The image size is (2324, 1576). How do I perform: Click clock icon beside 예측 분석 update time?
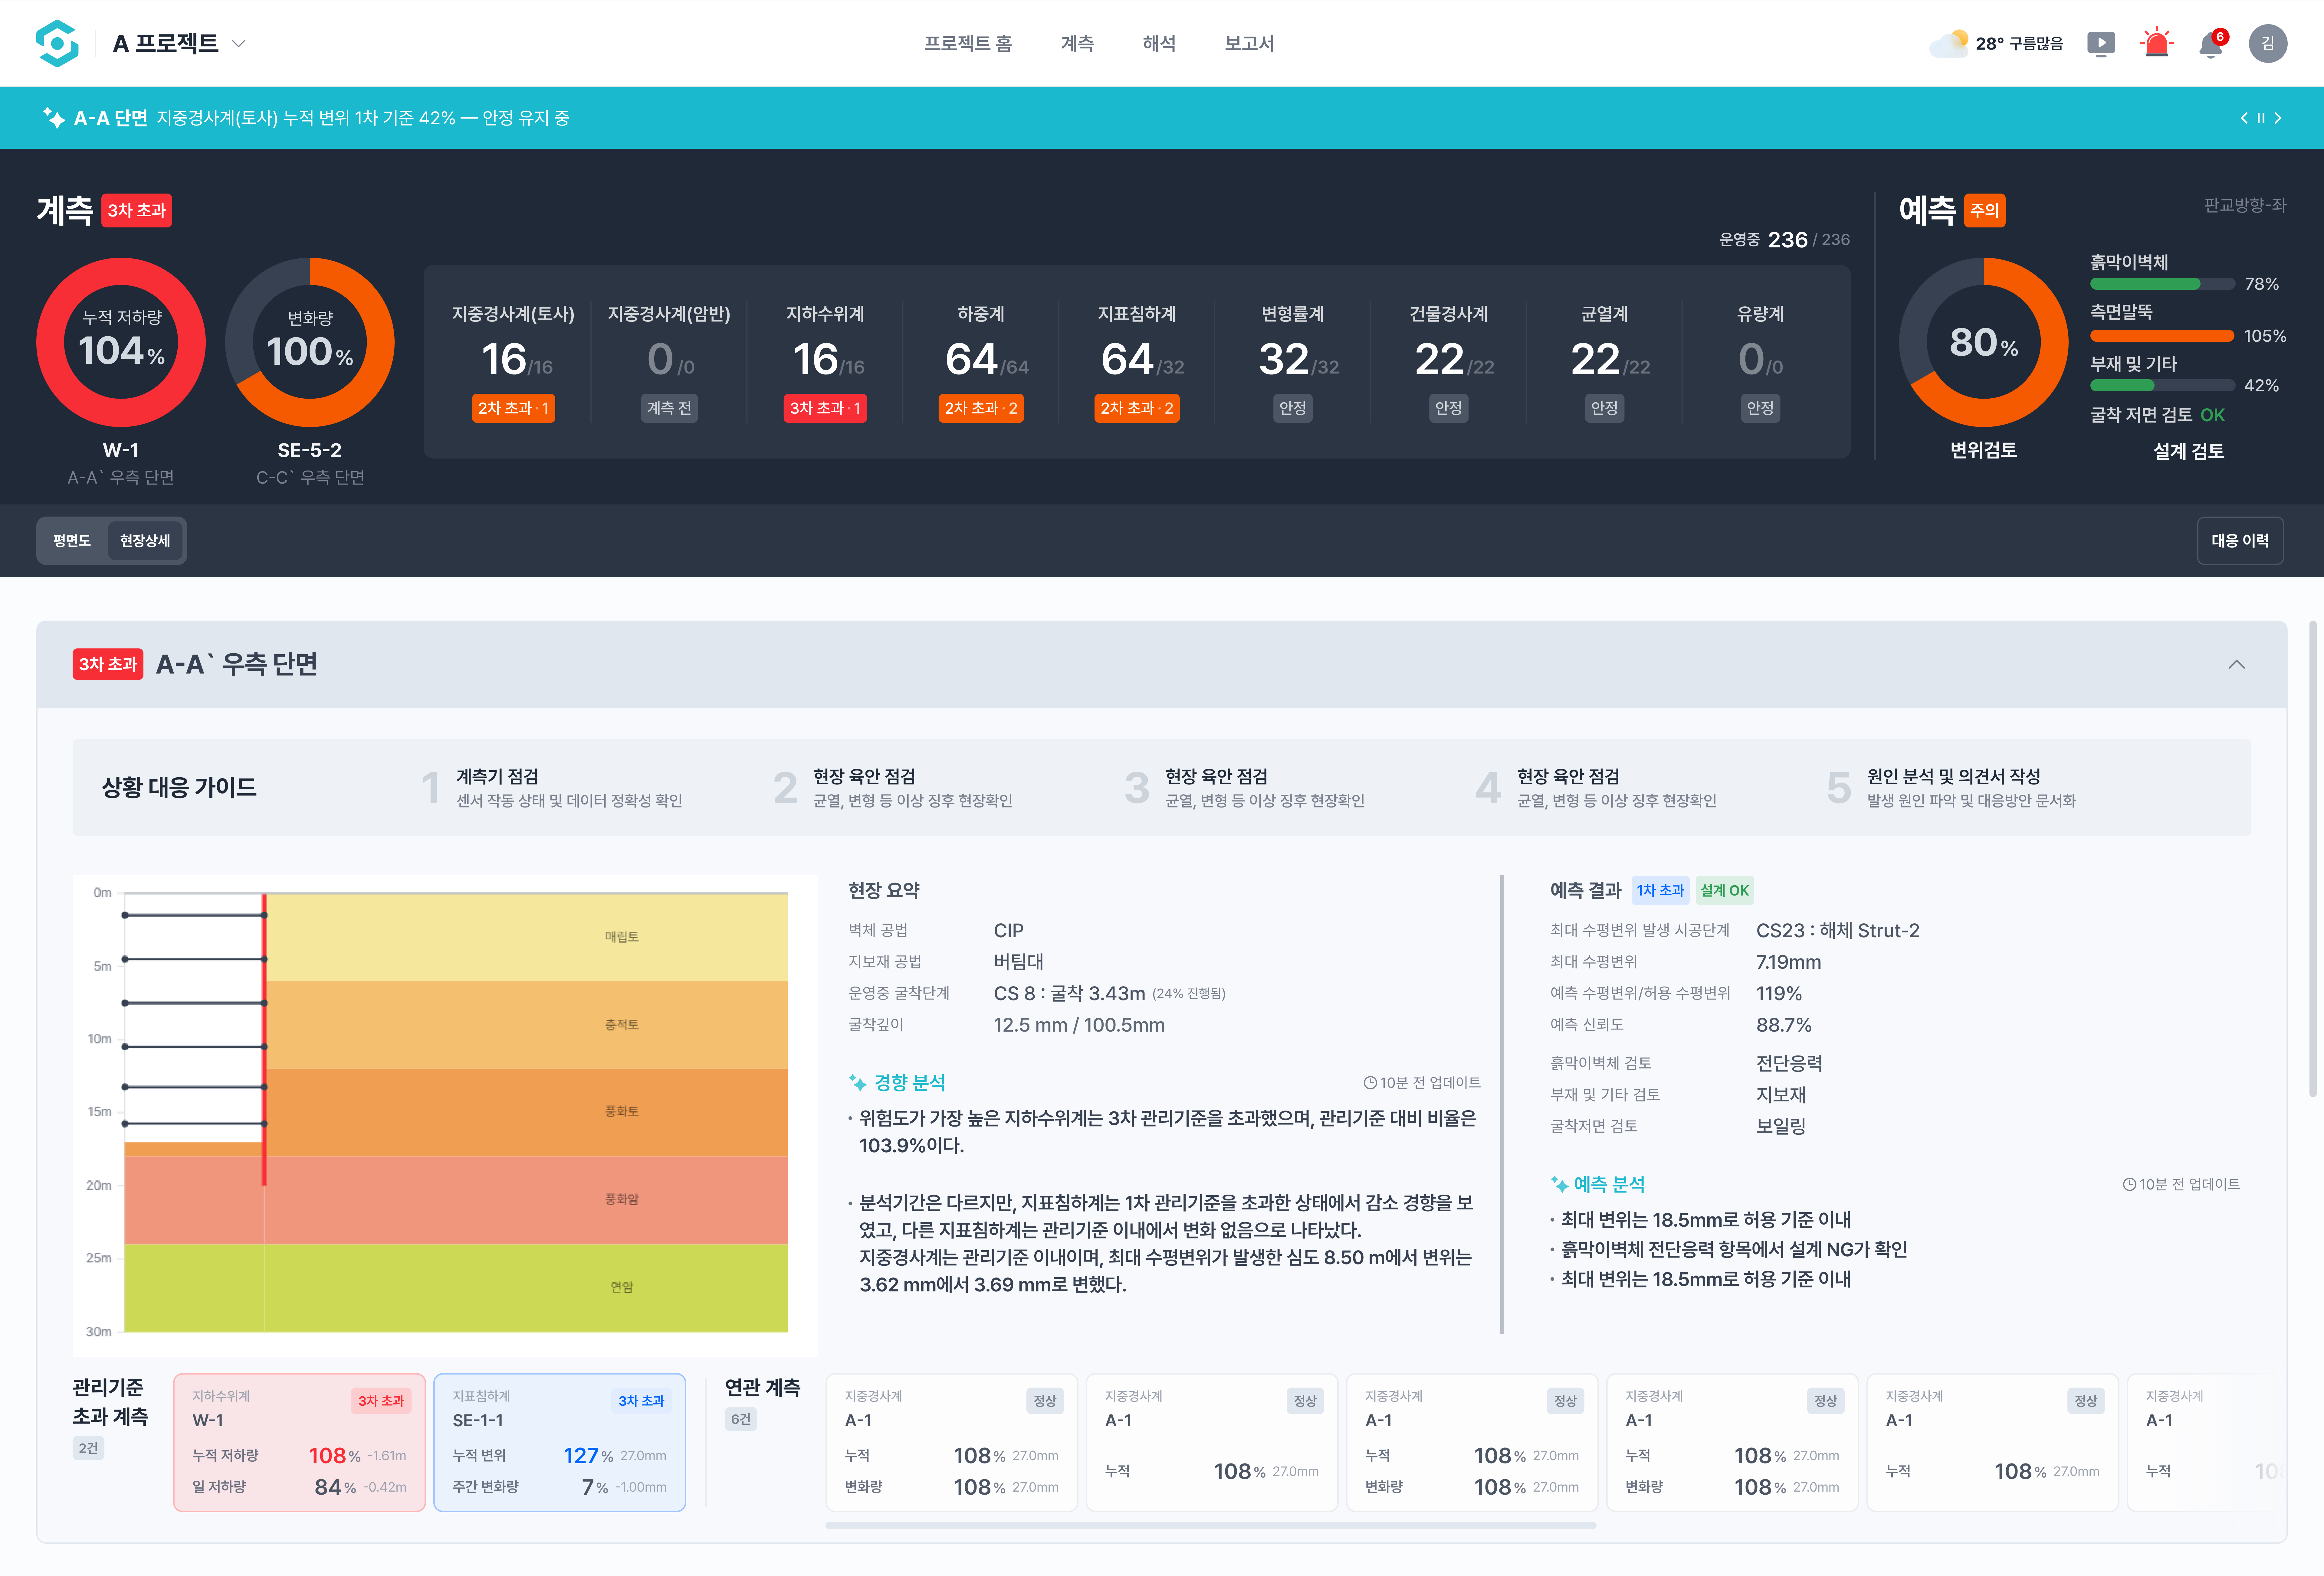pos(2129,1184)
